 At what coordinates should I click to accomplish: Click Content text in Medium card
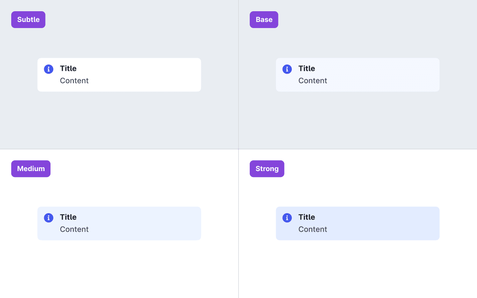tap(74, 229)
